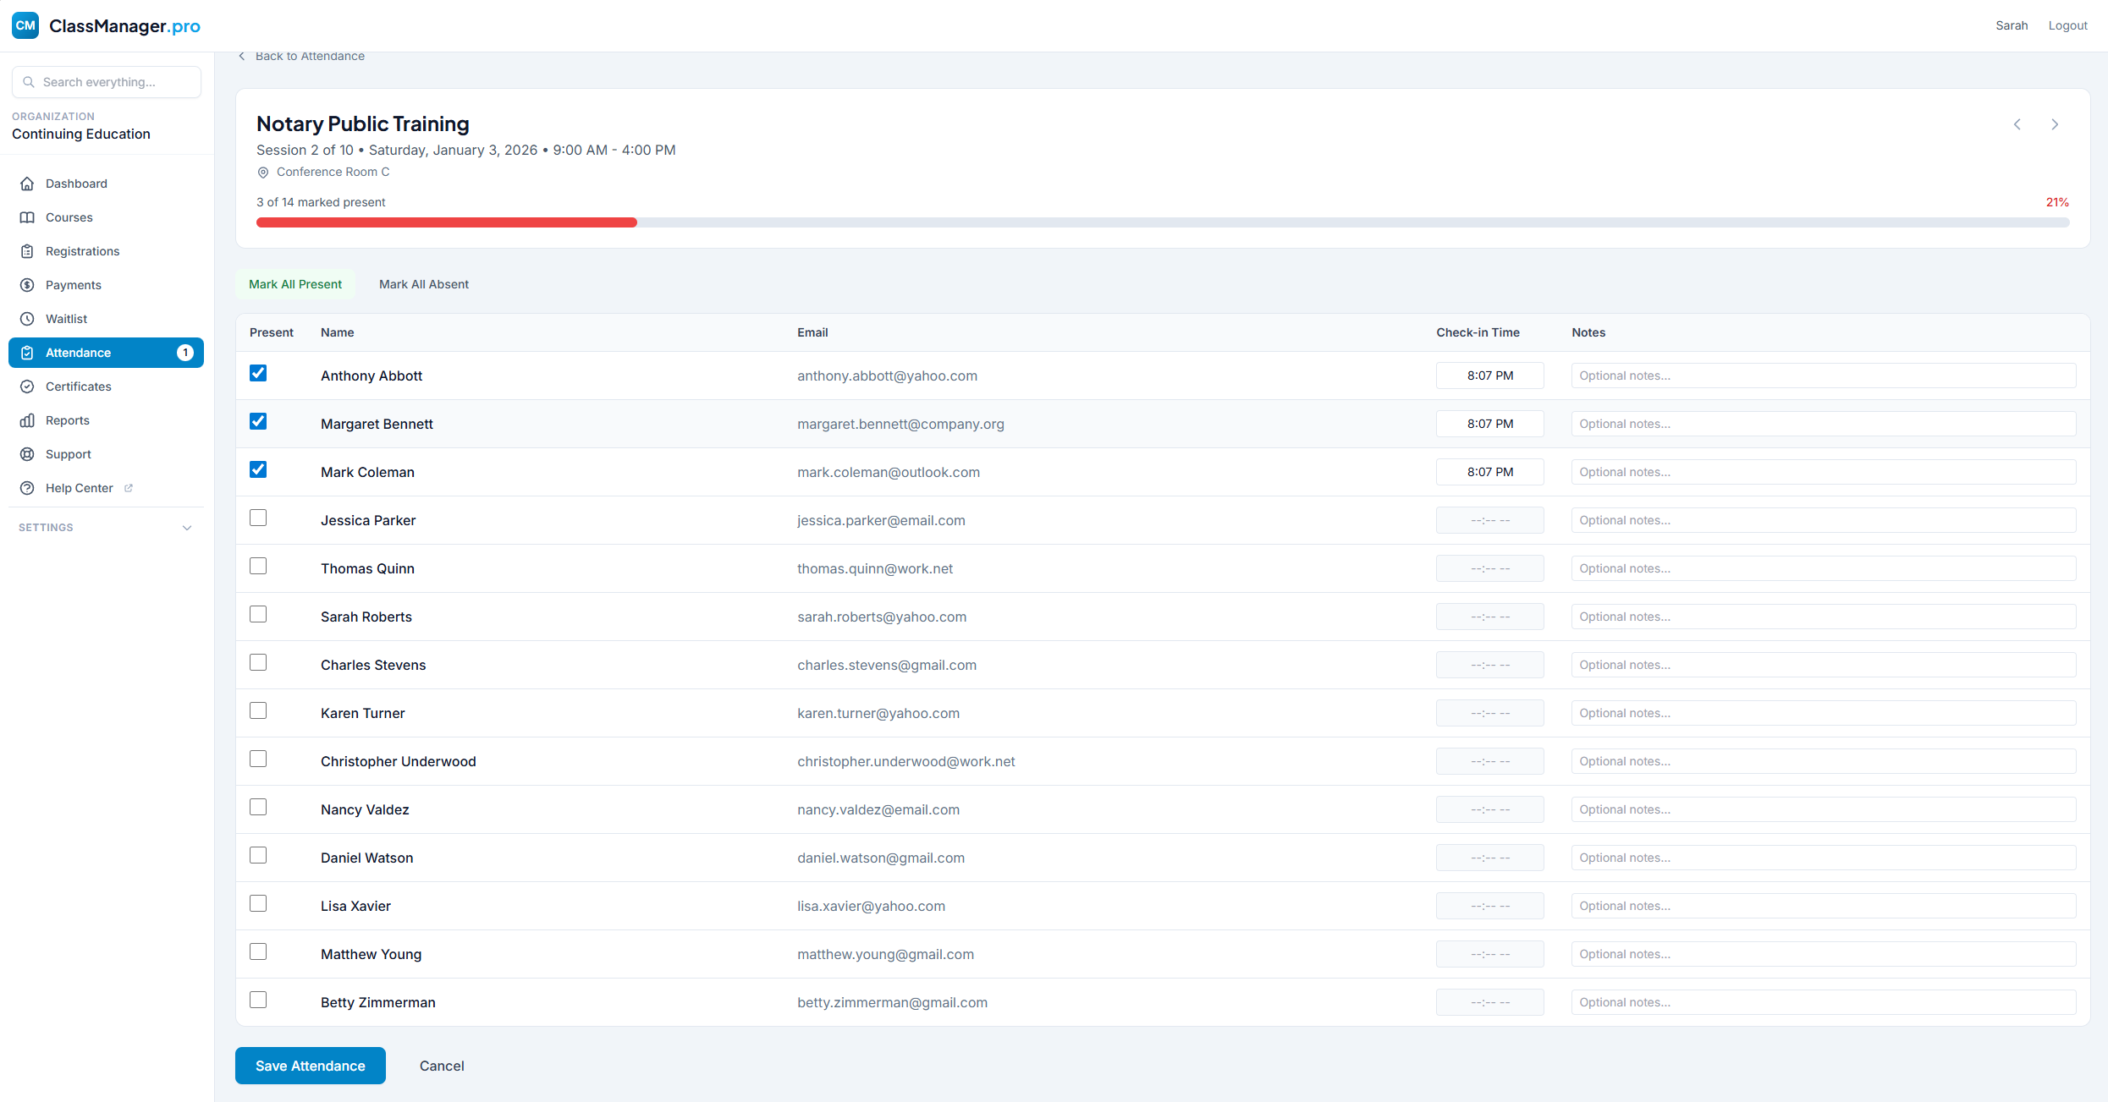This screenshot has height=1102, width=2108.
Task: Open the Registrations menu item
Action: [82, 251]
